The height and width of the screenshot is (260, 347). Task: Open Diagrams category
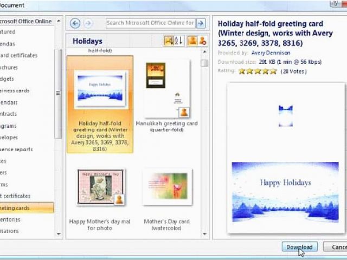[8, 126]
